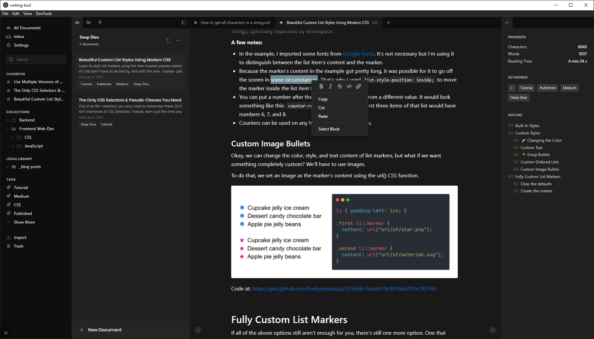Open the Deep Dive more options menu
Image resolution: width=594 pixels, height=339 pixels.
[x=179, y=41]
